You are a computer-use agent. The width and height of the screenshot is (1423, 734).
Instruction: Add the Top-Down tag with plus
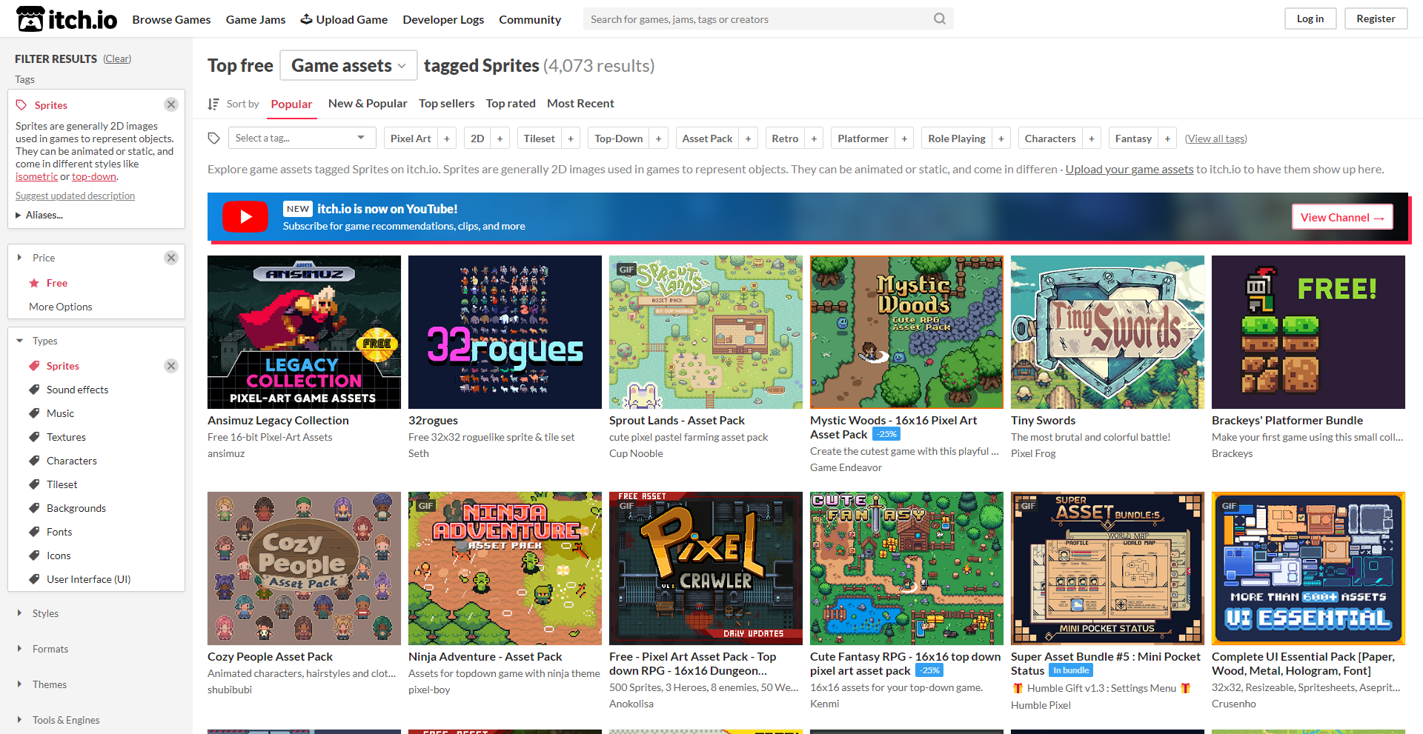pyautogui.click(x=659, y=139)
